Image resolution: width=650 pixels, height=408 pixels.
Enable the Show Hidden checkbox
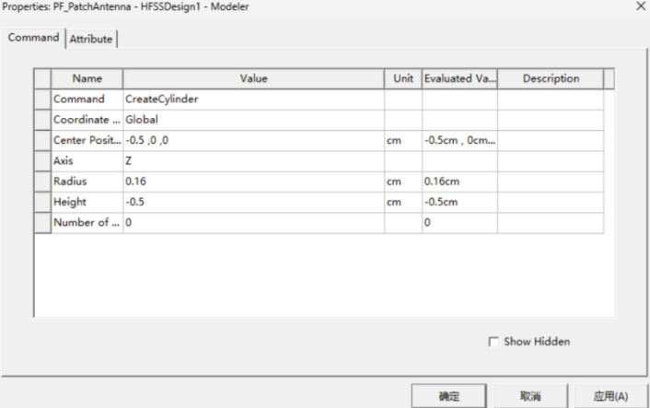click(x=493, y=342)
